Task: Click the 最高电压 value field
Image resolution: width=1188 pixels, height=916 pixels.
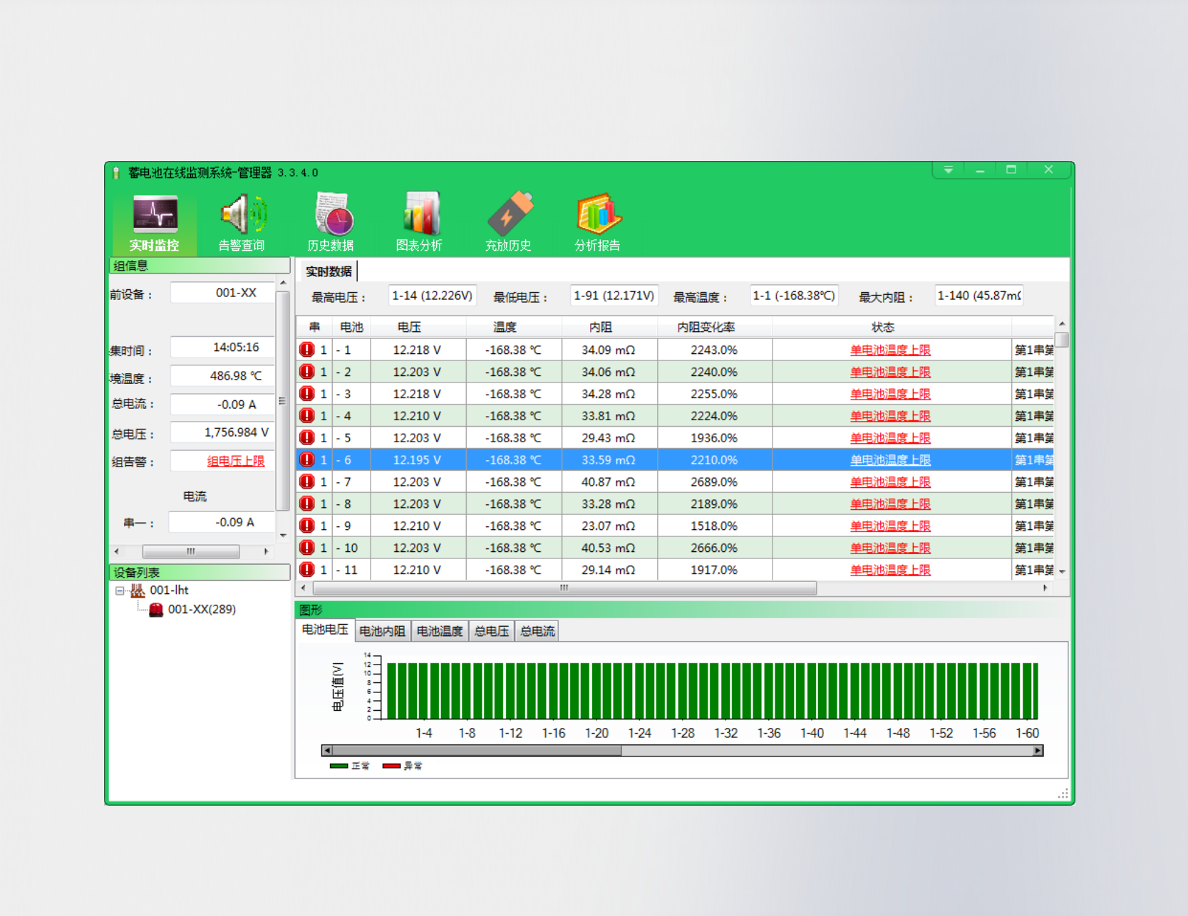Action: click(432, 296)
